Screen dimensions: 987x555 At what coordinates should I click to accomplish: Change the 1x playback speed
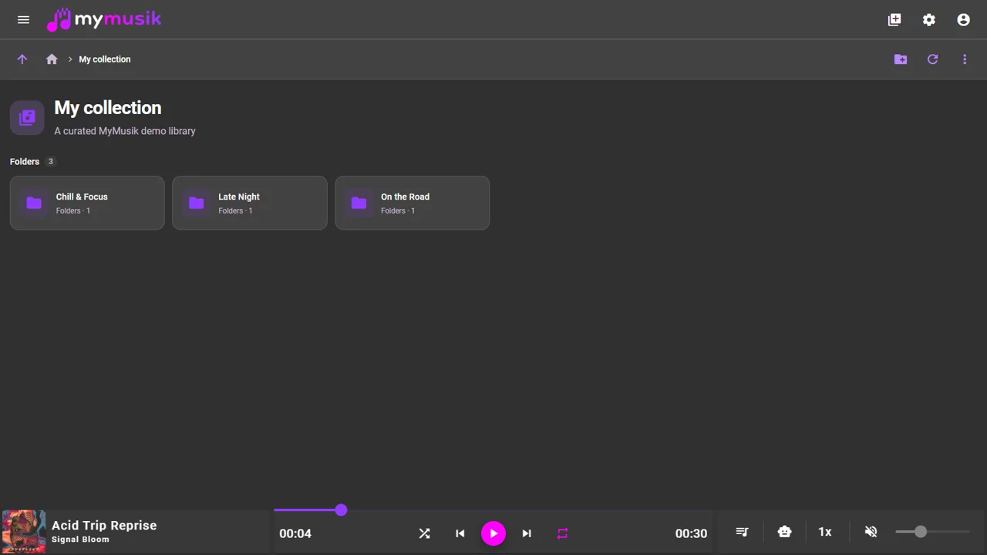click(825, 532)
